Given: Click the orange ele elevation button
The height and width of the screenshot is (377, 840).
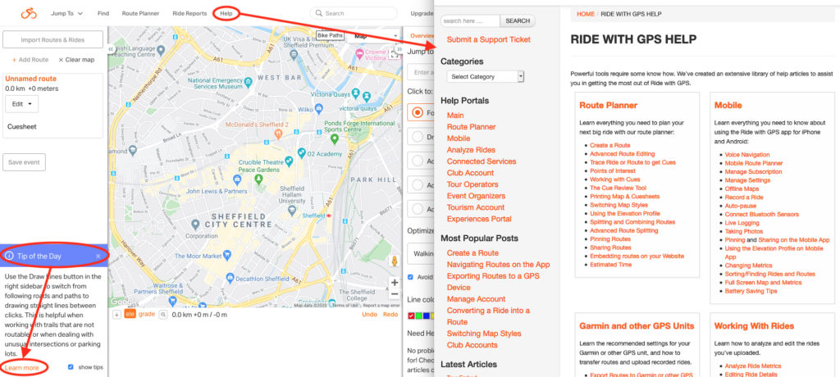Looking at the screenshot, I should pos(130,315).
